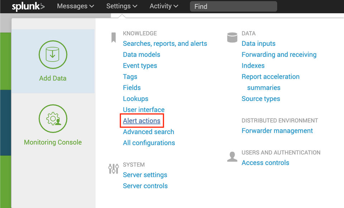344x208 pixels.
Task: Click the System sliders icon
Action: click(x=113, y=169)
